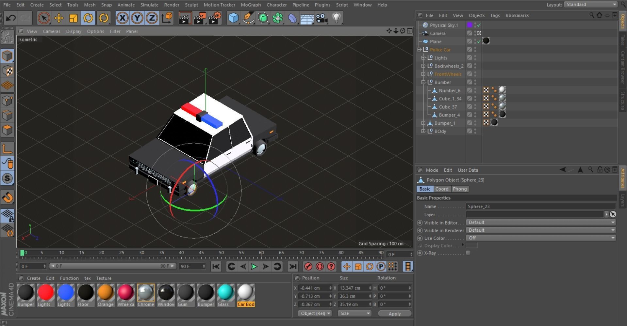Click Visible in Renderer animation radio dot
The height and width of the screenshot is (326, 627).
tap(420, 230)
